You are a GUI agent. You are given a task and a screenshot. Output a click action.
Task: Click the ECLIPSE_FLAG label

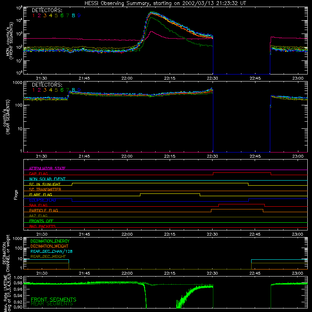[x=43, y=200]
